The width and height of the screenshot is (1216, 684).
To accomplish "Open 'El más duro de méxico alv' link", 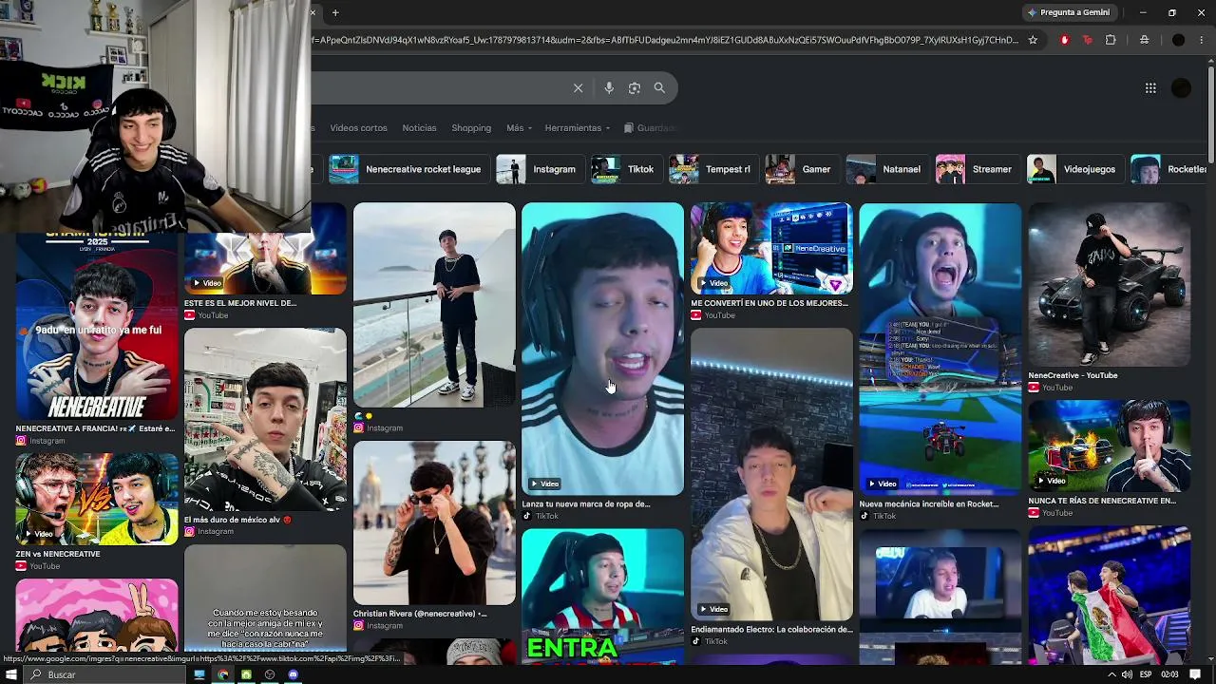I will click(237, 520).
